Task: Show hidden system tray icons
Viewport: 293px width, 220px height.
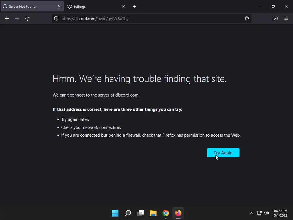Action: point(252,213)
